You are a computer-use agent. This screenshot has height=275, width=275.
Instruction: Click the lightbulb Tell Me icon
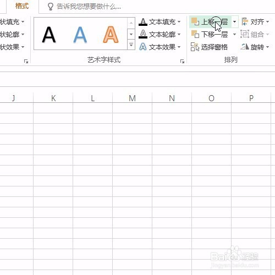(x=51, y=7)
